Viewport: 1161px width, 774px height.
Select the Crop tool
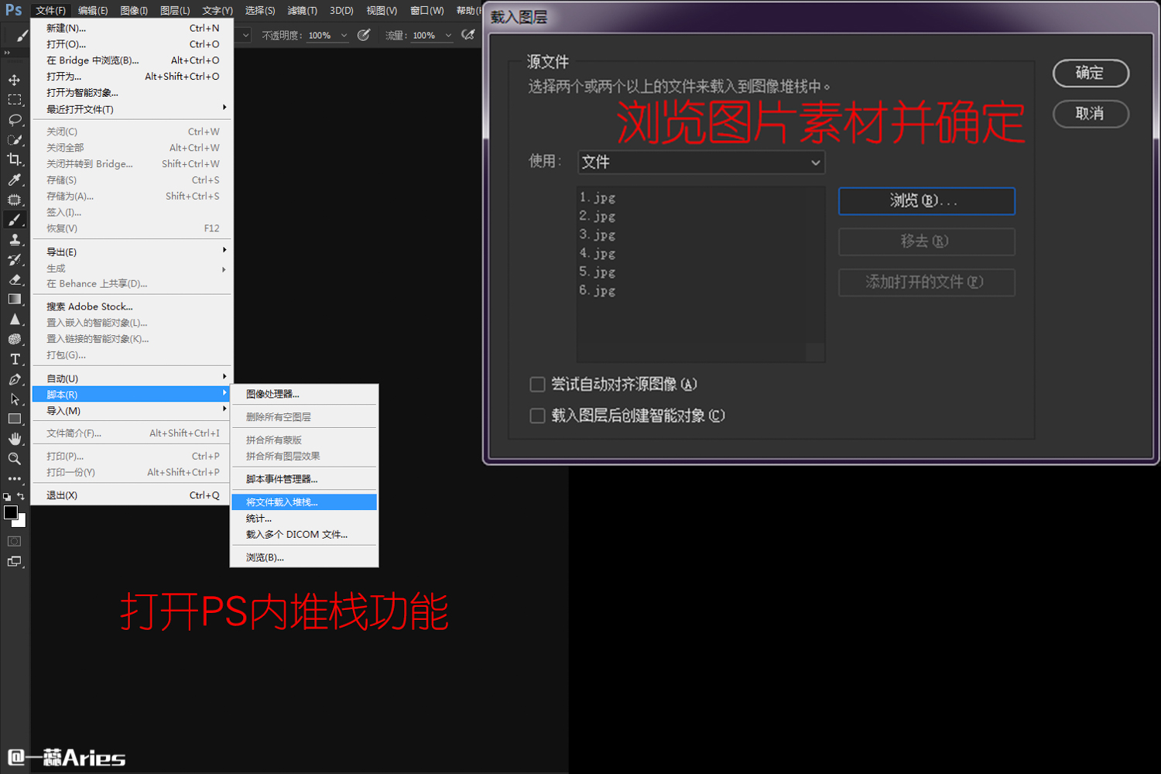(14, 159)
